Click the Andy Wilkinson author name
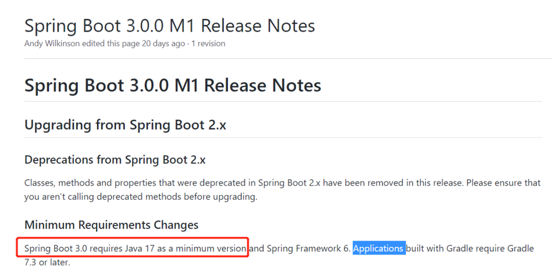Viewport: 552px width, 276px height. tap(52, 43)
